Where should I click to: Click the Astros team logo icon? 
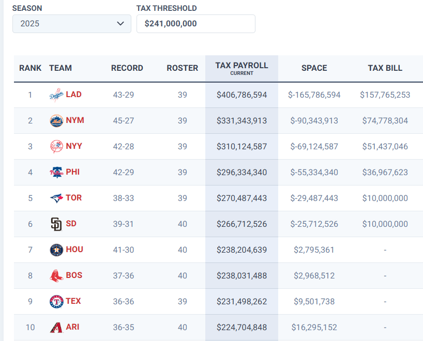pos(56,250)
